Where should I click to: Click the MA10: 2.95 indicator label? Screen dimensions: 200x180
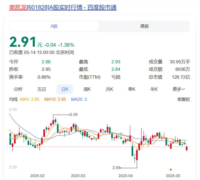click(55, 99)
